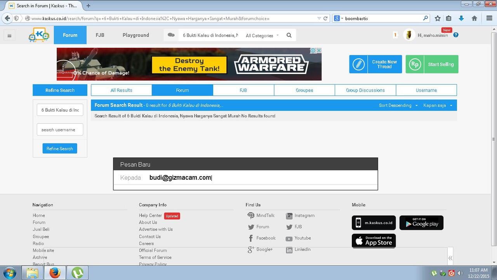Open Firefox bookmarks list icon
This screenshot has width=497, height=280.
point(448,18)
